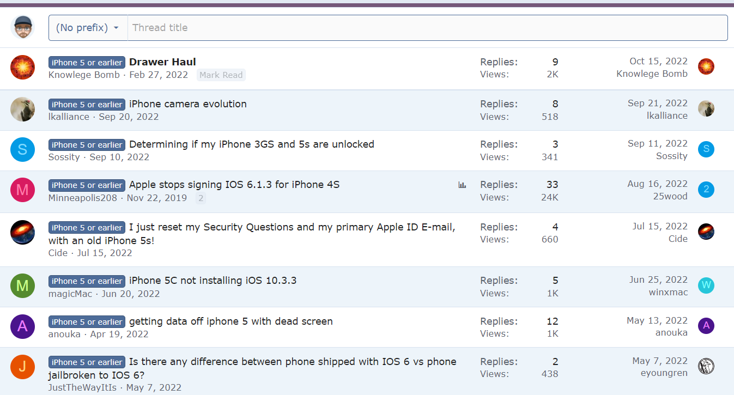This screenshot has width=734, height=395.
Task: Click eyoungren's last-poster avatar
Action: pos(706,366)
